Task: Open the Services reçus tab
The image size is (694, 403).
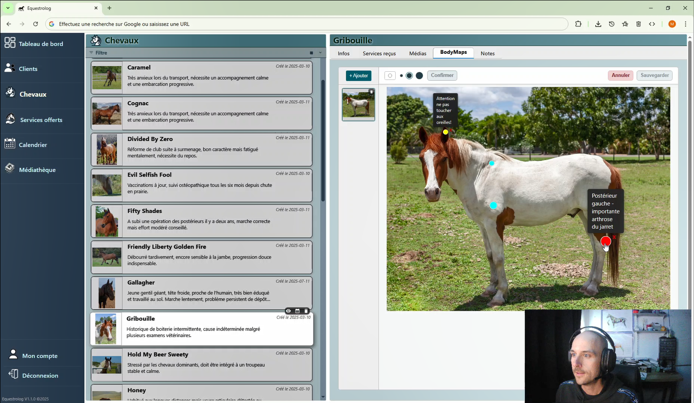Action: click(x=379, y=53)
